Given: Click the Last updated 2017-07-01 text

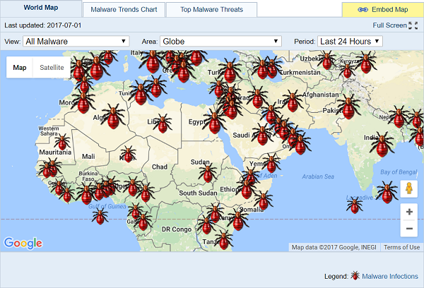Looking at the screenshot, I should point(42,25).
